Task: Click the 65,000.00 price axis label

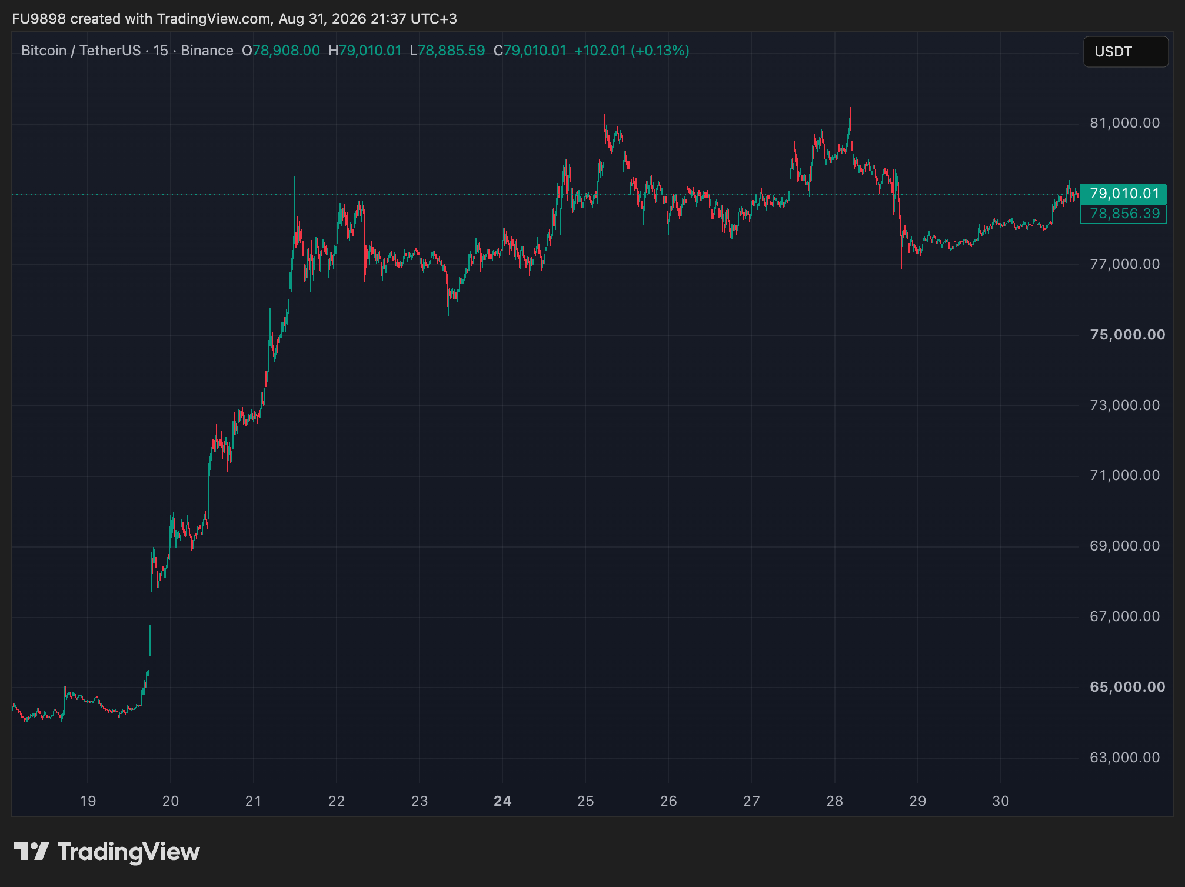Action: tap(1127, 687)
